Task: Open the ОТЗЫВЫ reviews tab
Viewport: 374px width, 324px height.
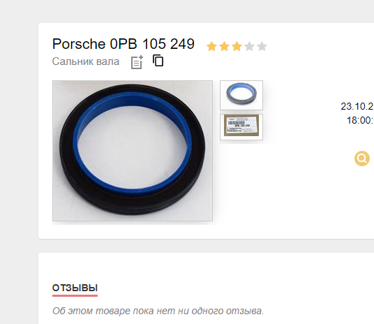Action: point(75,288)
